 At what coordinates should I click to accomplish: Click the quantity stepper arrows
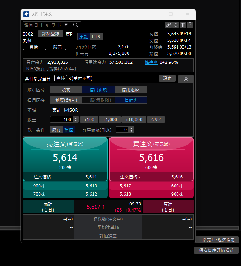[x=76, y=120]
